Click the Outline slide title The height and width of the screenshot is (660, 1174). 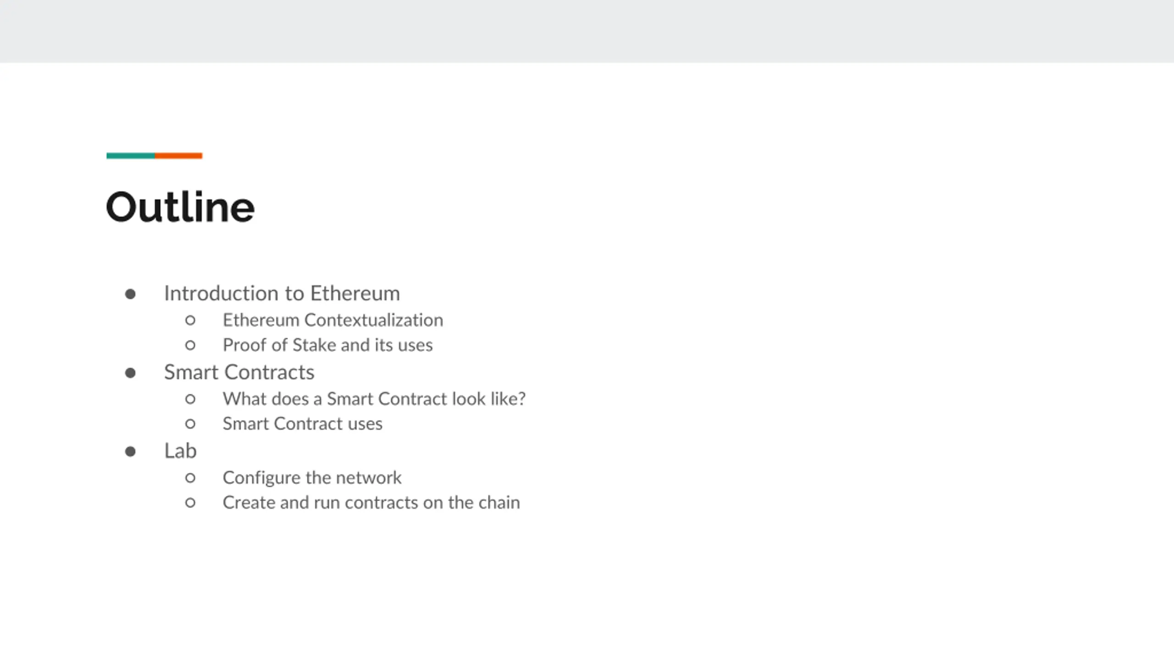click(x=180, y=207)
